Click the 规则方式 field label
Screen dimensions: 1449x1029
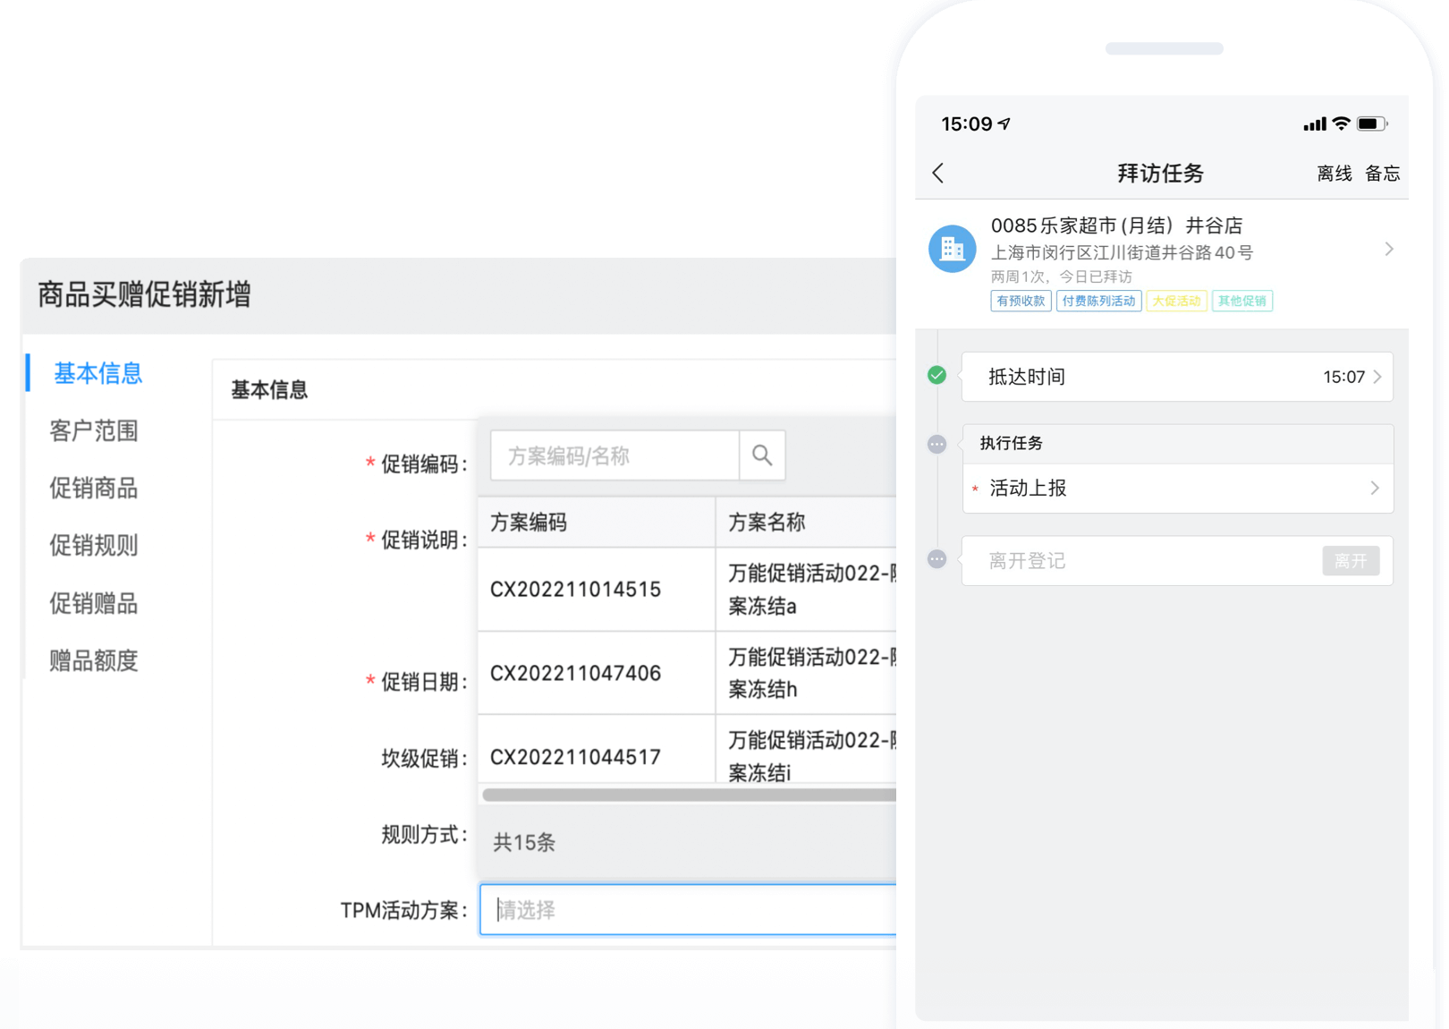[423, 835]
